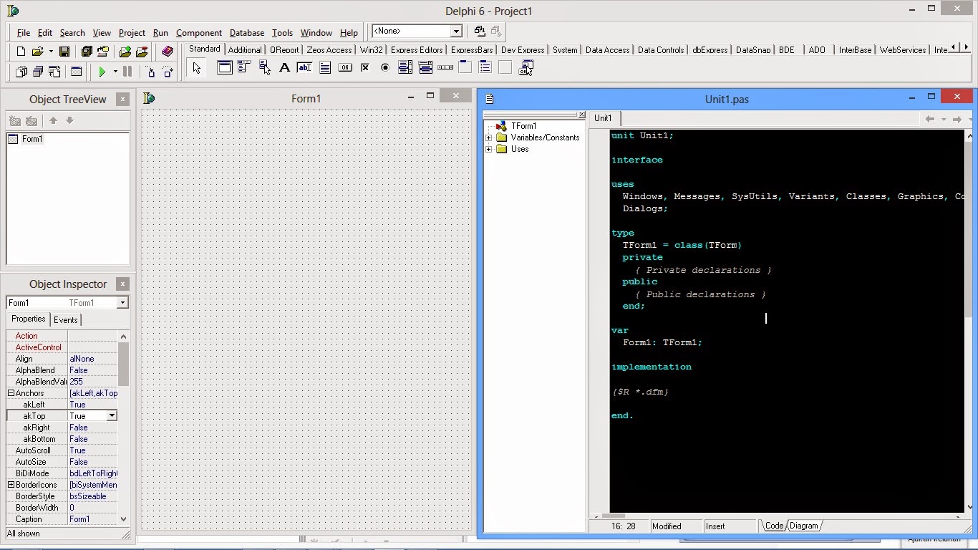Pick the MainMenu component from the palette

click(244, 68)
